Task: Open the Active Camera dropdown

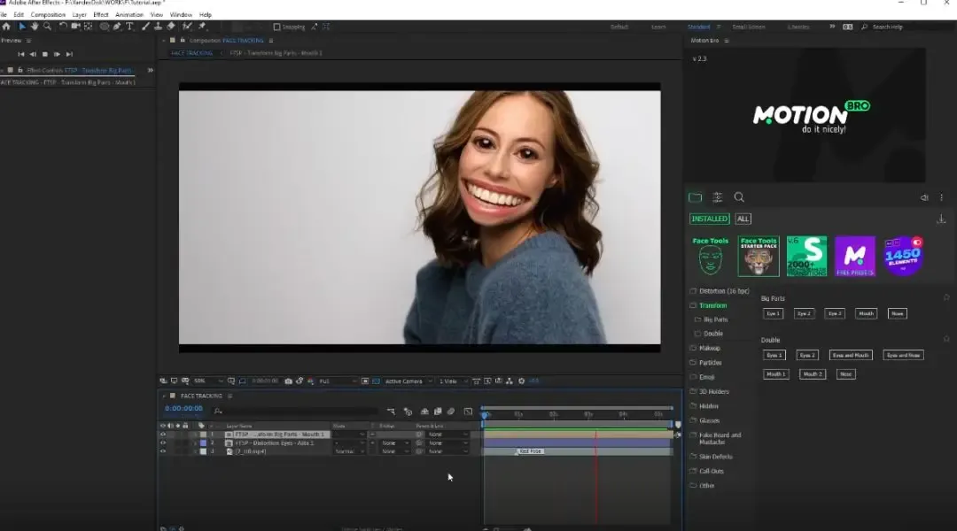Action: point(408,381)
